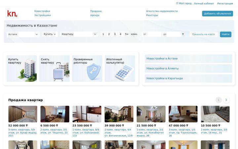Open photo of 52 000 000 ₸ apartment
The height and width of the screenshot is (149, 238).
coord(23,114)
